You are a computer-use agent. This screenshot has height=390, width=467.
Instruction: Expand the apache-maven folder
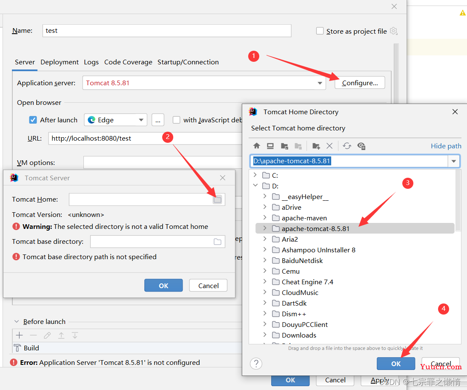(265, 217)
